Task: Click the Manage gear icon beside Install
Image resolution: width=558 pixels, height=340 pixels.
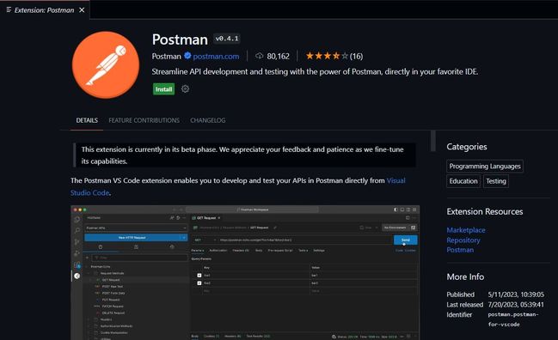Action: click(x=185, y=88)
